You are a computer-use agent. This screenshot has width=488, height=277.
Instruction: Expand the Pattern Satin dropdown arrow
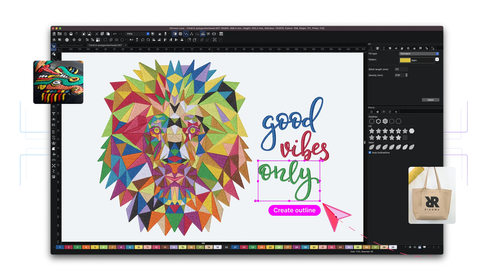[437, 59]
